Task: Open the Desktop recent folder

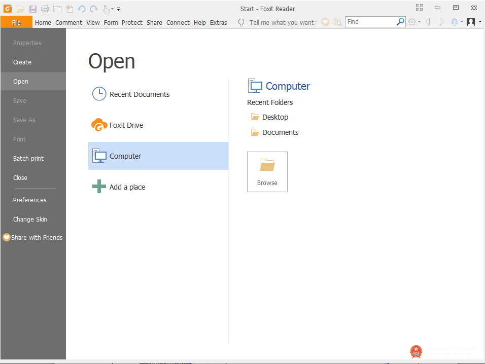Action: [269, 117]
